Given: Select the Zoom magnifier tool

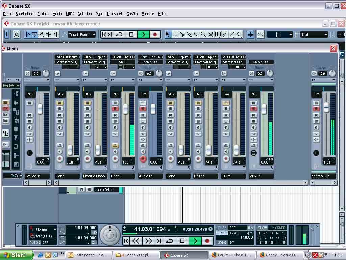Looking at the screenshot, I should tap(203, 35).
